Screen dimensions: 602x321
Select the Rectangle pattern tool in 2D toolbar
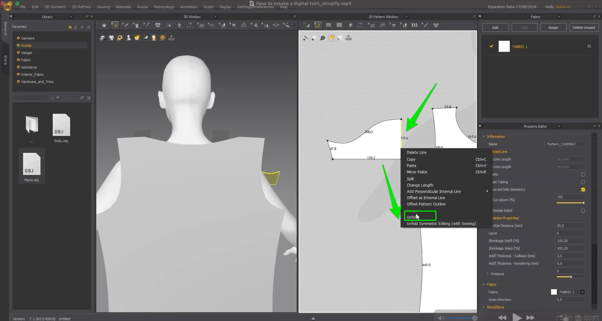tap(328, 25)
